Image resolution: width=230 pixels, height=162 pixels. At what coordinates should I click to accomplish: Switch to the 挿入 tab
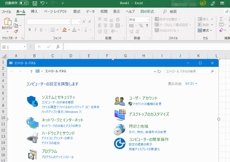(34, 11)
